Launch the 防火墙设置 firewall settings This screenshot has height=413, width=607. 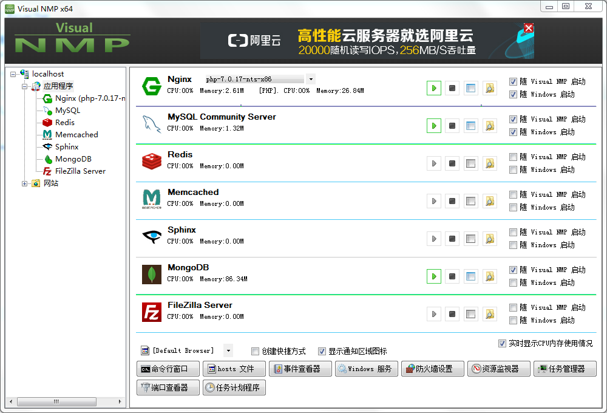click(432, 369)
